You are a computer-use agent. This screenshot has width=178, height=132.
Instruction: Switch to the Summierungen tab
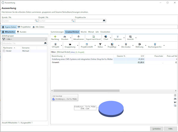[x=57, y=32]
